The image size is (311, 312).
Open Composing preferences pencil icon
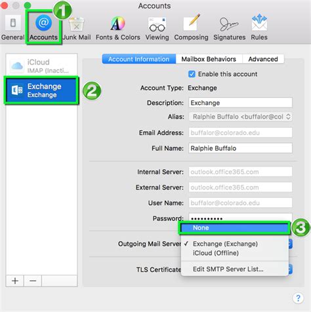click(192, 22)
